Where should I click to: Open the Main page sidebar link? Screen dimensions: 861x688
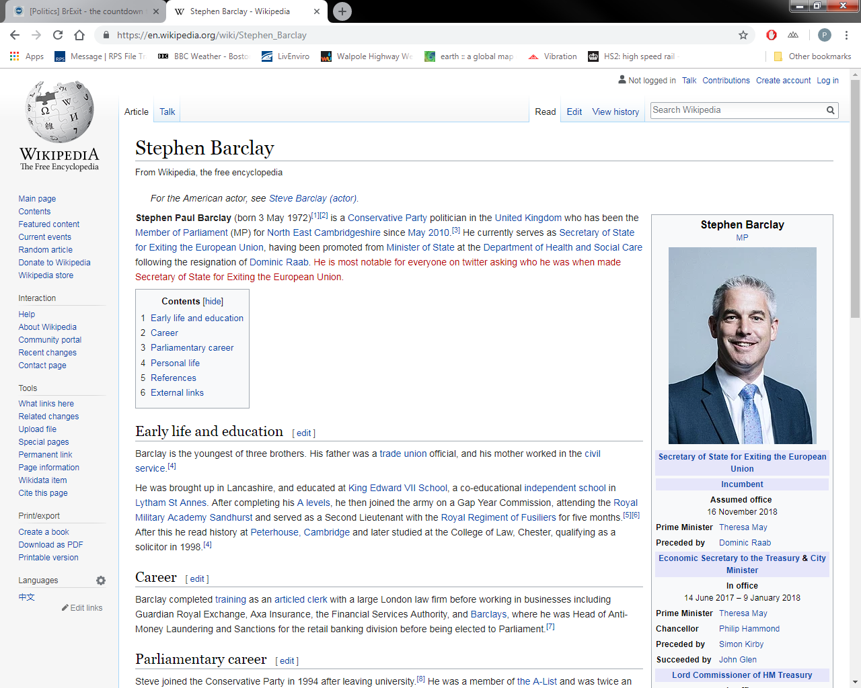click(x=37, y=199)
